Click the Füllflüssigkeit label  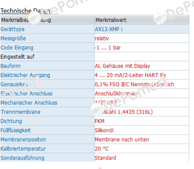(x=16, y=130)
